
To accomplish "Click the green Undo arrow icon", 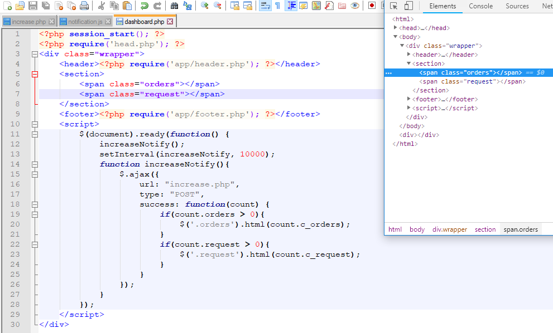I will coord(145,6).
